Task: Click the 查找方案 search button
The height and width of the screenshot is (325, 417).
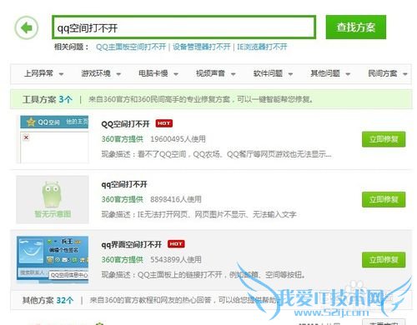Action: (x=356, y=27)
